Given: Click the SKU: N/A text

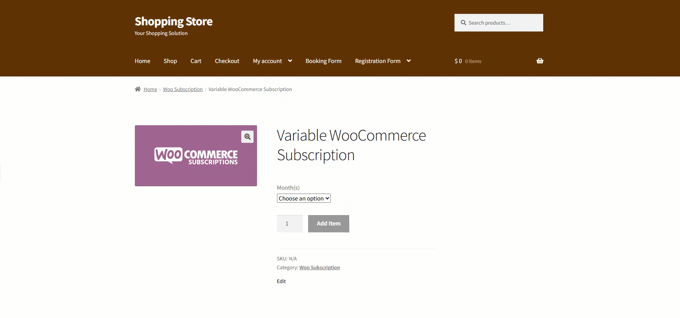Looking at the screenshot, I should click(x=287, y=258).
